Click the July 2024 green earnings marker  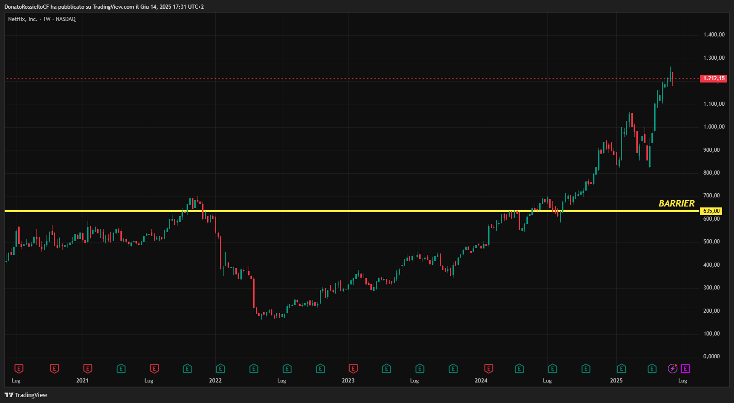(552, 368)
